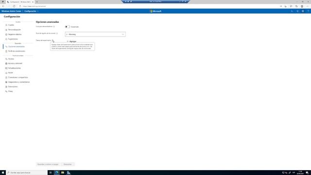Open the logging level dropdown showing Warning
This screenshot has height=175, width=311.
point(95,35)
